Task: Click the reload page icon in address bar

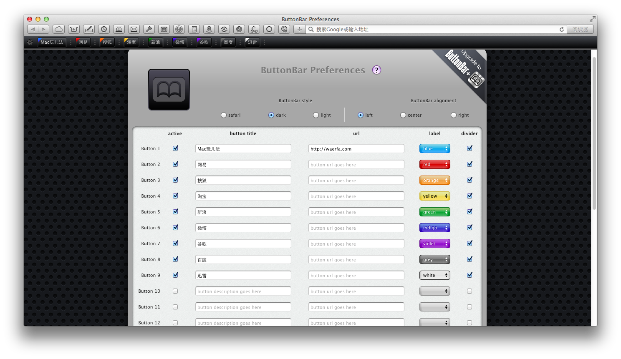Action: pyautogui.click(x=561, y=29)
